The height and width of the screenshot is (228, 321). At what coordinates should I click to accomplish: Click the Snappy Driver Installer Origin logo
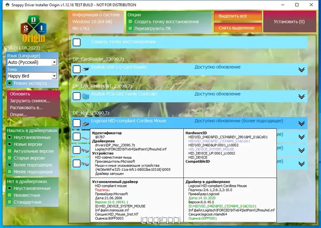(33, 29)
